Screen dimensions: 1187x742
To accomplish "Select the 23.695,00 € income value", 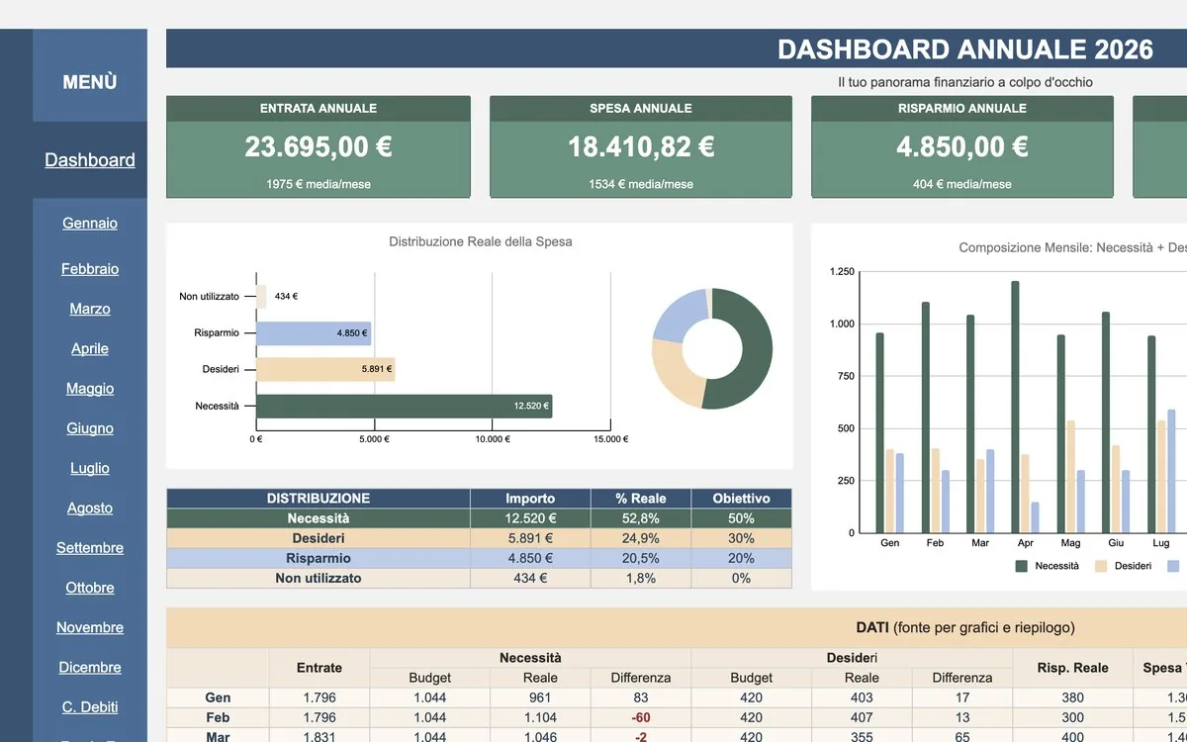I will pos(319,146).
